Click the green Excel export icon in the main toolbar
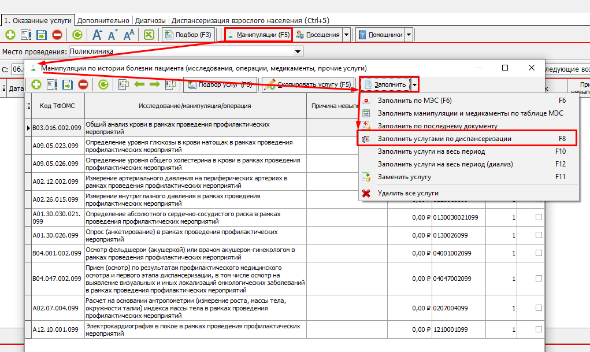This screenshot has height=352, width=590. pyautogui.click(x=149, y=35)
